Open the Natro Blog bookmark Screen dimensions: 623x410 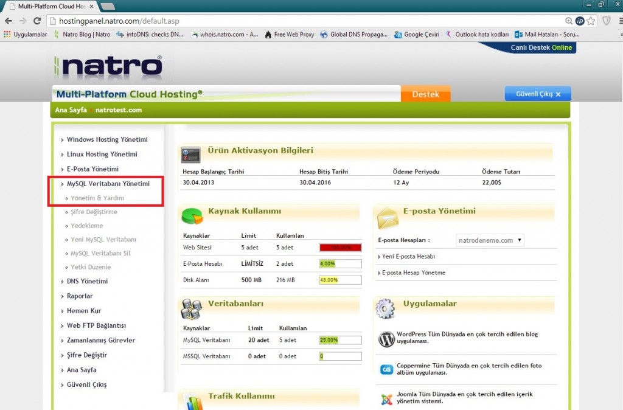coord(82,35)
